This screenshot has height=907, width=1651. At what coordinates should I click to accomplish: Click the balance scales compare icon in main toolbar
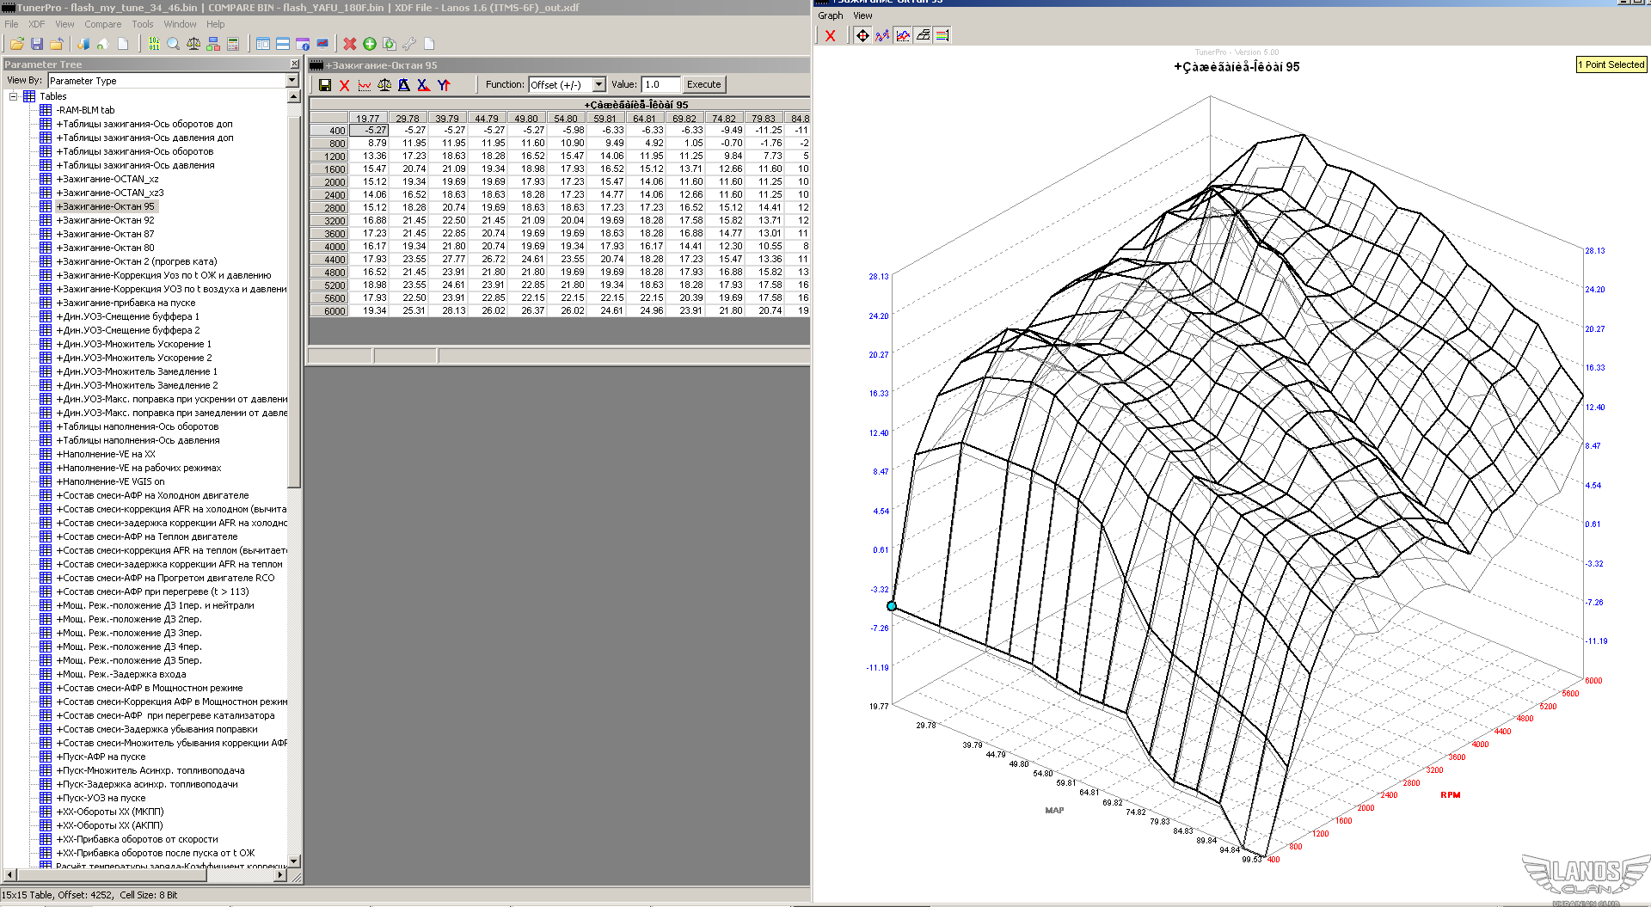(193, 44)
